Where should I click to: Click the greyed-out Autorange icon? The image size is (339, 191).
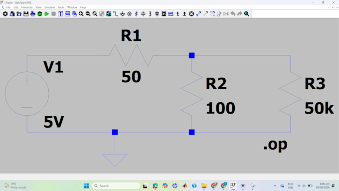pyautogui.click(x=102, y=14)
